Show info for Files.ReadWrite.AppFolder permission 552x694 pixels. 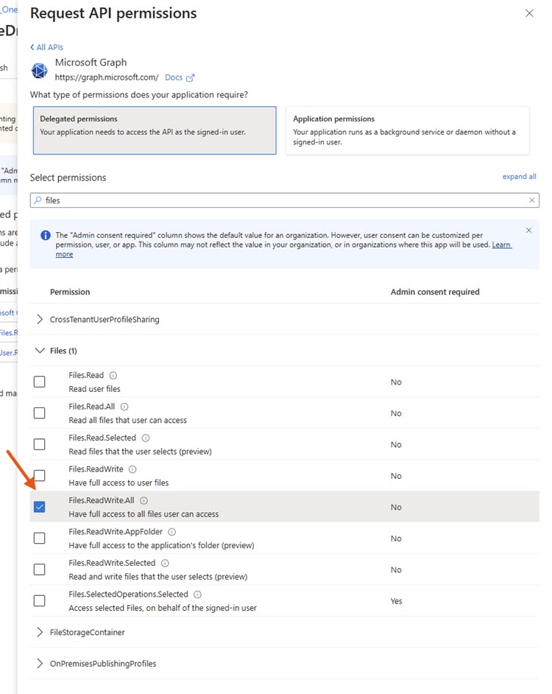coord(172,532)
